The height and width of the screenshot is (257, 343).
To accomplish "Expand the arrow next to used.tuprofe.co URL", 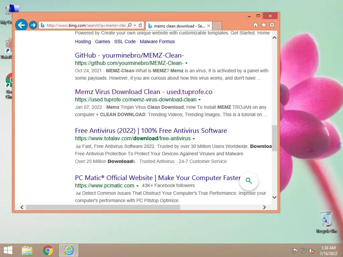I will [199, 100].
